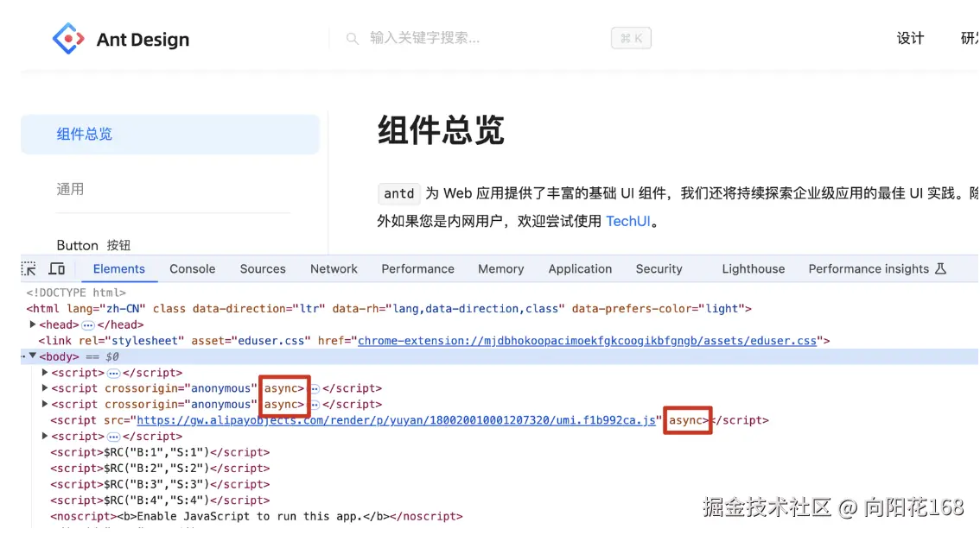
Task: Click the Ant Design logo icon
Action: [x=68, y=39]
